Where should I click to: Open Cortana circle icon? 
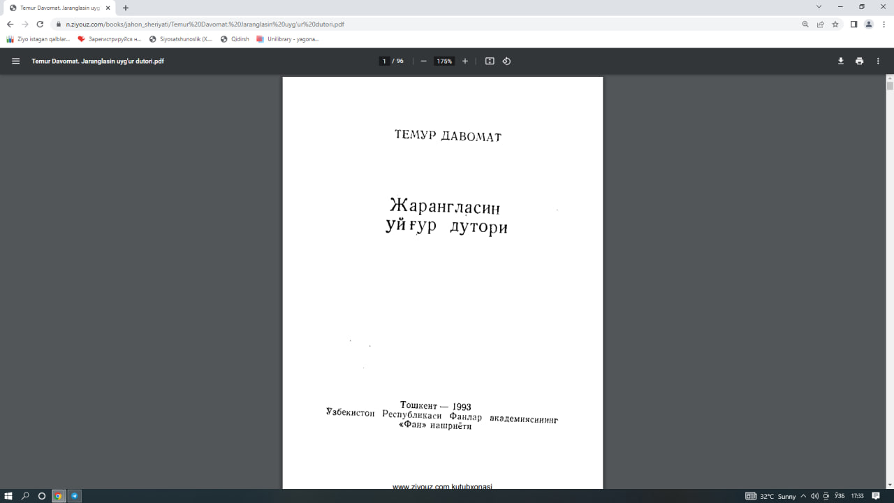[x=42, y=496]
